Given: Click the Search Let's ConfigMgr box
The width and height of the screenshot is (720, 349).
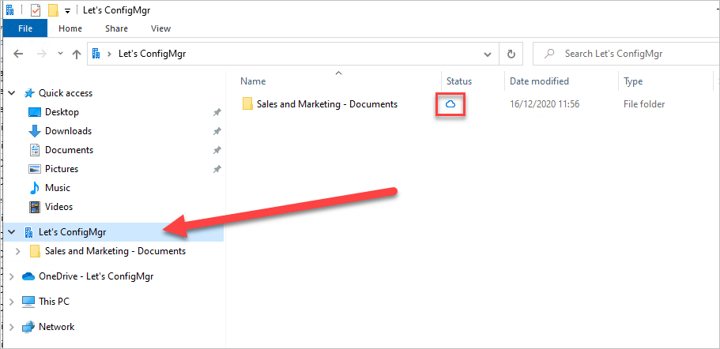Looking at the screenshot, I should pos(626,54).
